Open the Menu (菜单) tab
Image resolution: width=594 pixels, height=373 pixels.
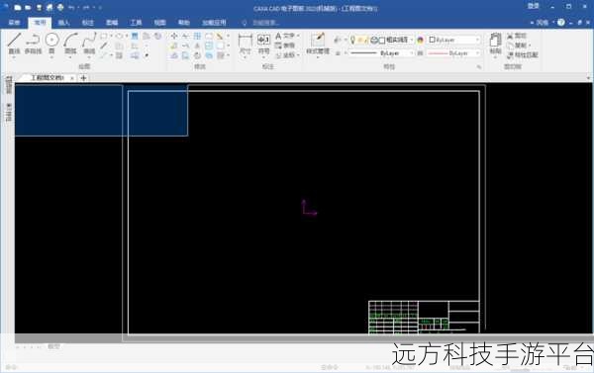pyautogui.click(x=14, y=23)
